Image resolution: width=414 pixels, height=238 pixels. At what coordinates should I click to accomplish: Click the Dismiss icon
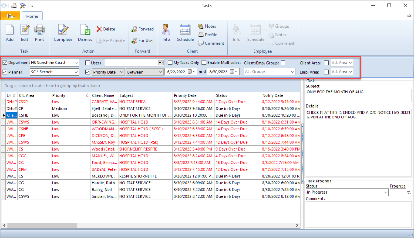coord(85,33)
